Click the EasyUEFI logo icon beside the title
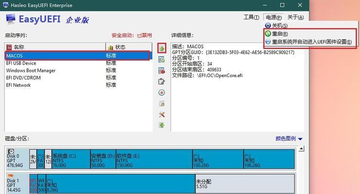The height and width of the screenshot is (194, 360). tap(11, 19)
